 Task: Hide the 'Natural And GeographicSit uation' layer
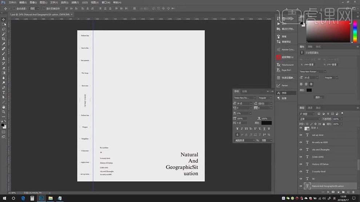(301, 186)
